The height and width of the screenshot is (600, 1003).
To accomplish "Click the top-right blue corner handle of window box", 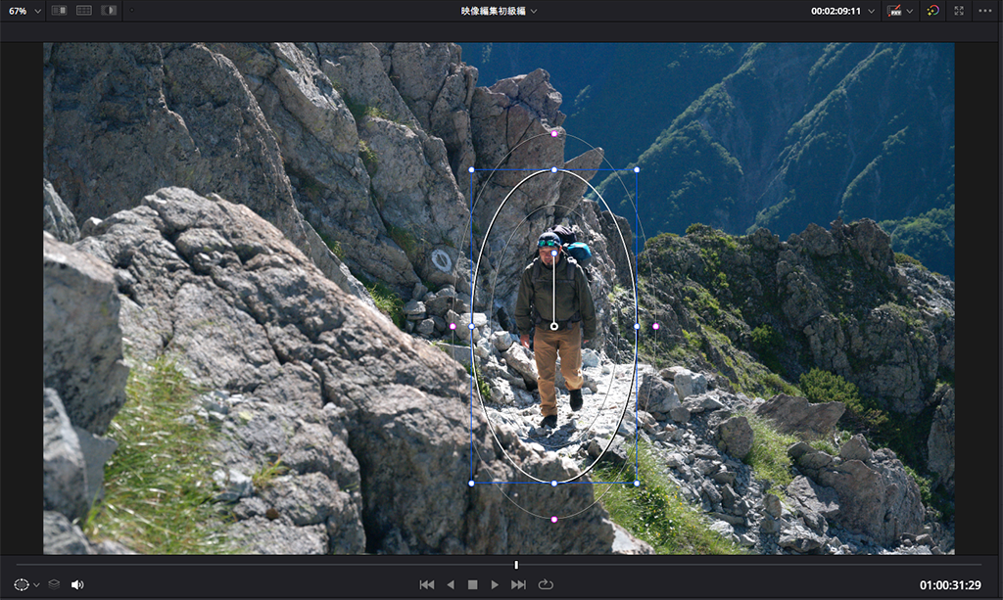I will [x=637, y=170].
